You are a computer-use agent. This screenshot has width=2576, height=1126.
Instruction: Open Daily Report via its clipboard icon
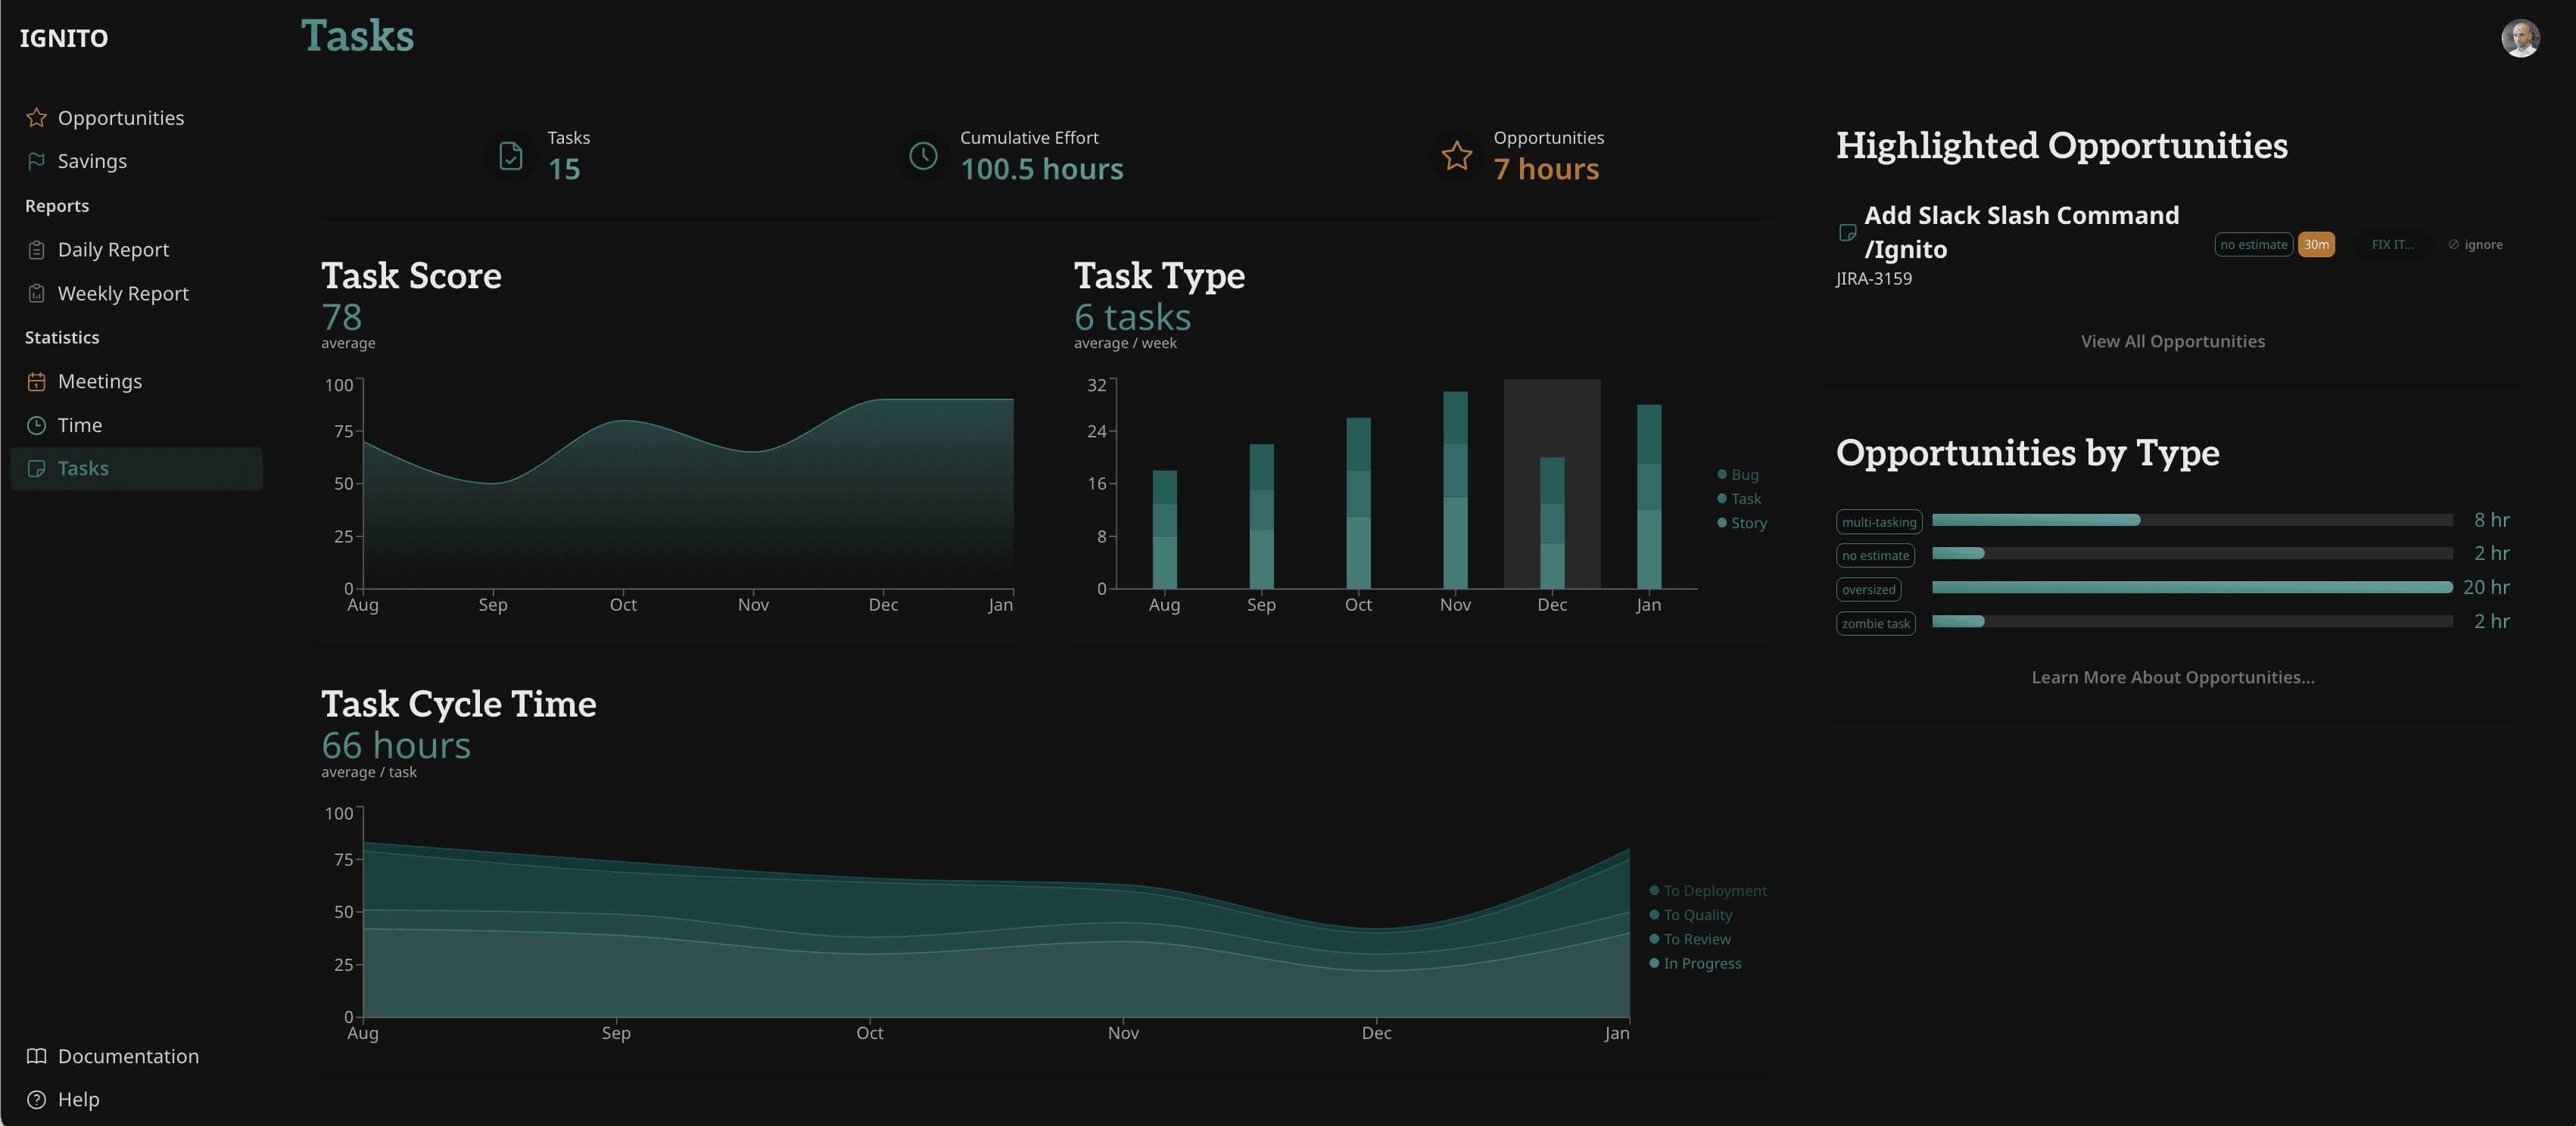tap(36, 249)
